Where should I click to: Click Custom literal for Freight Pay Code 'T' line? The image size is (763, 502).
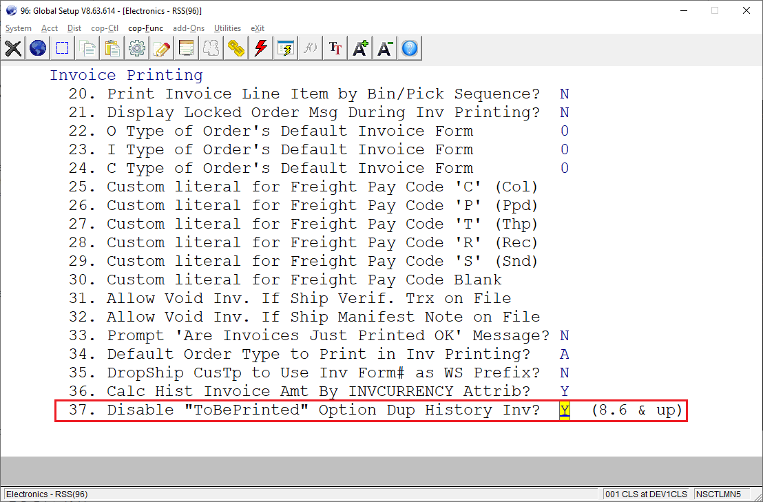pyautogui.click(x=322, y=224)
